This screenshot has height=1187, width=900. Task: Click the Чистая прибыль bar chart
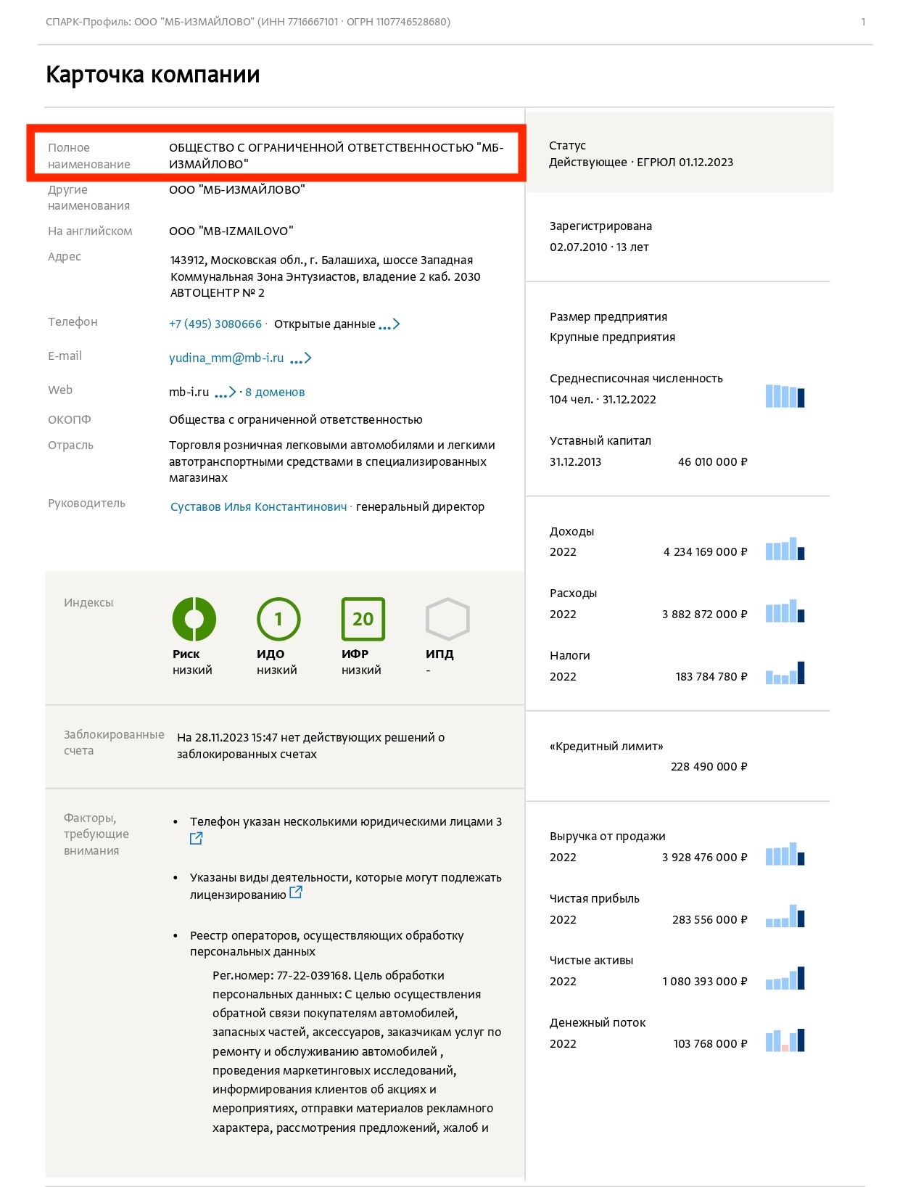pyautogui.click(x=785, y=916)
